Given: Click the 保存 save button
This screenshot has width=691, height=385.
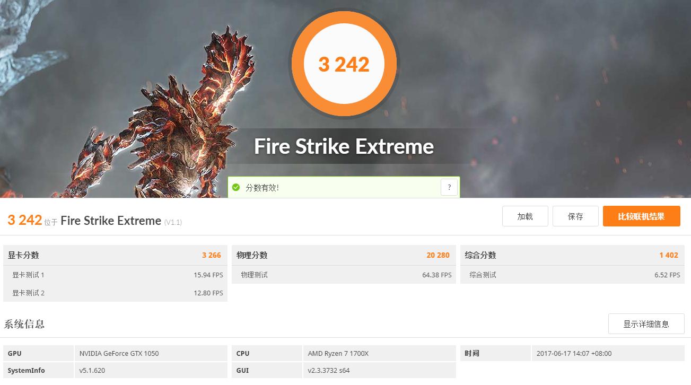Looking at the screenshot, I should (x=575, y=216).
